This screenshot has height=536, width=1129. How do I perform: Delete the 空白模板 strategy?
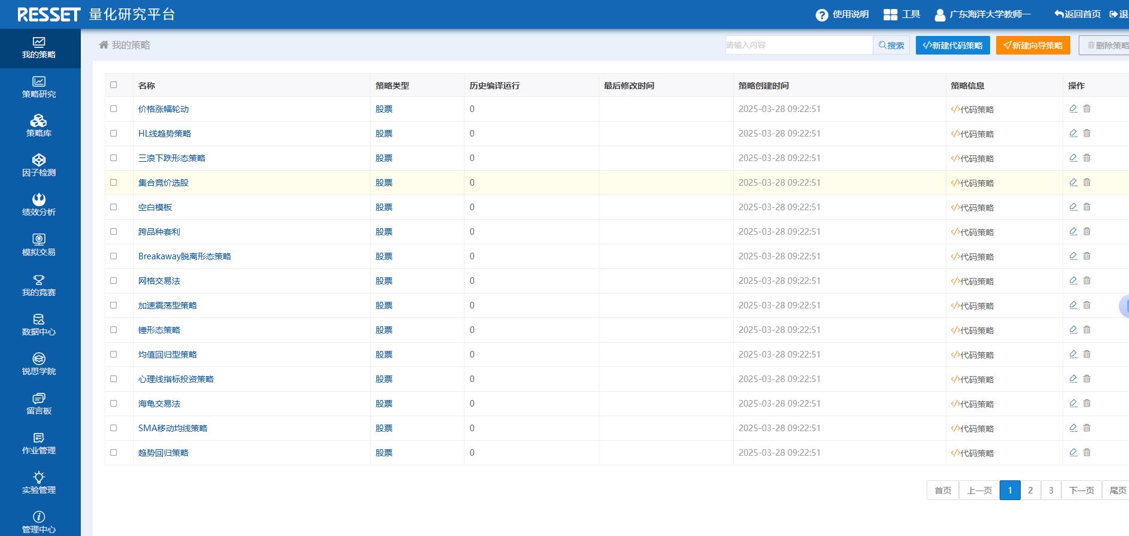(1087, 207)
